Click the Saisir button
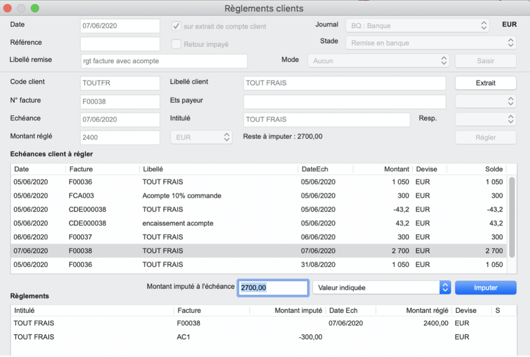The image size is (530, 357). [486, 61]
